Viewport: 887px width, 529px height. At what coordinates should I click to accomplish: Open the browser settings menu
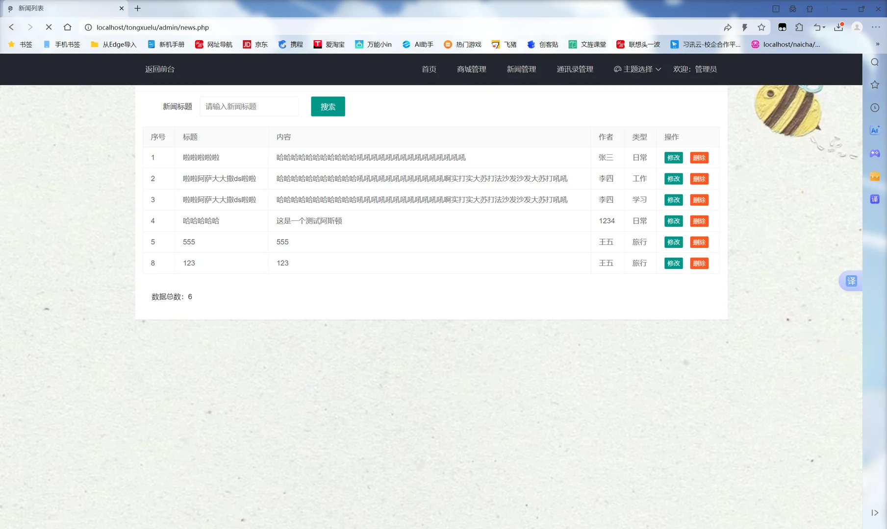(877, 27)
